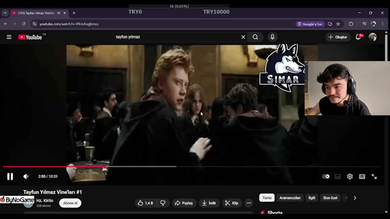
Task: Ask with Google'a Sor button
Action: (310, 24)
